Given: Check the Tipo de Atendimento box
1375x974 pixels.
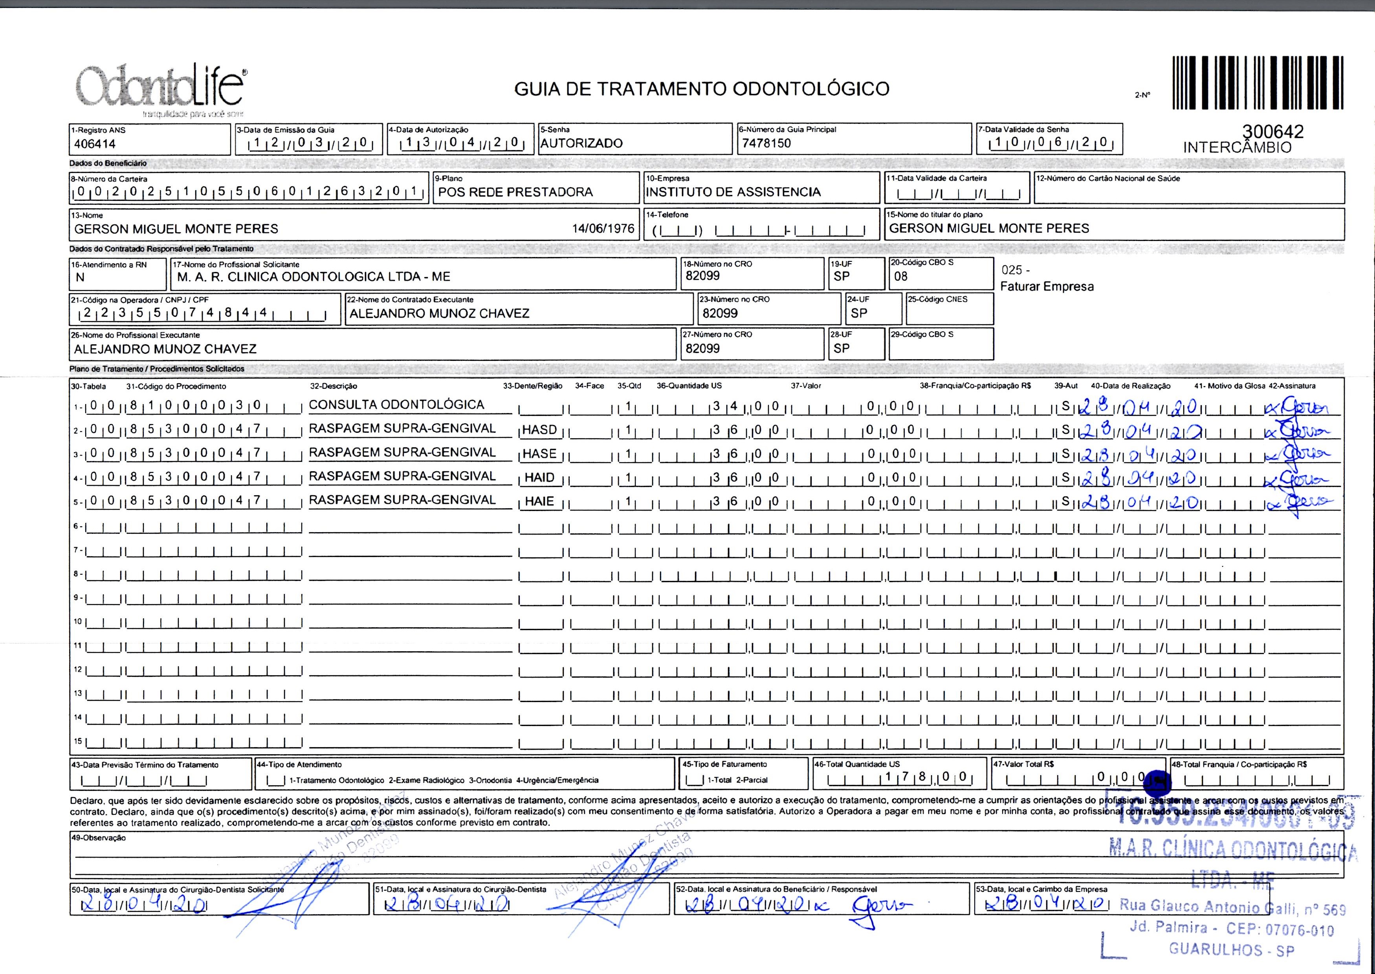Looking at the screenshot, I should (x=276, y=781).
